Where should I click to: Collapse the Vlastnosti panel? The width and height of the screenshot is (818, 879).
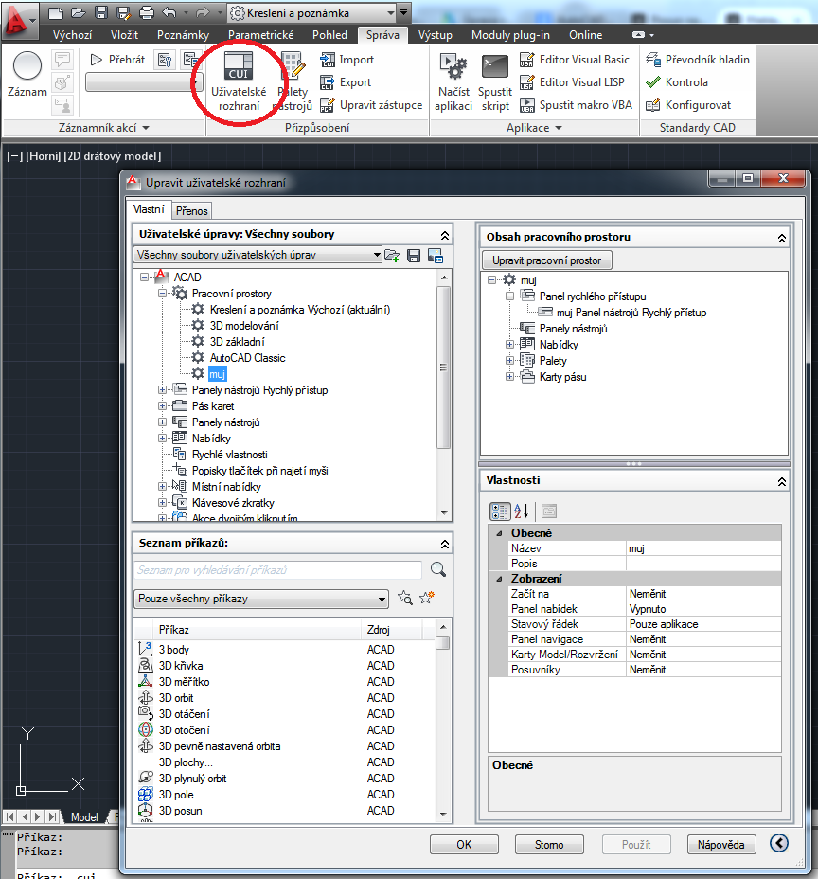(782, 481)
